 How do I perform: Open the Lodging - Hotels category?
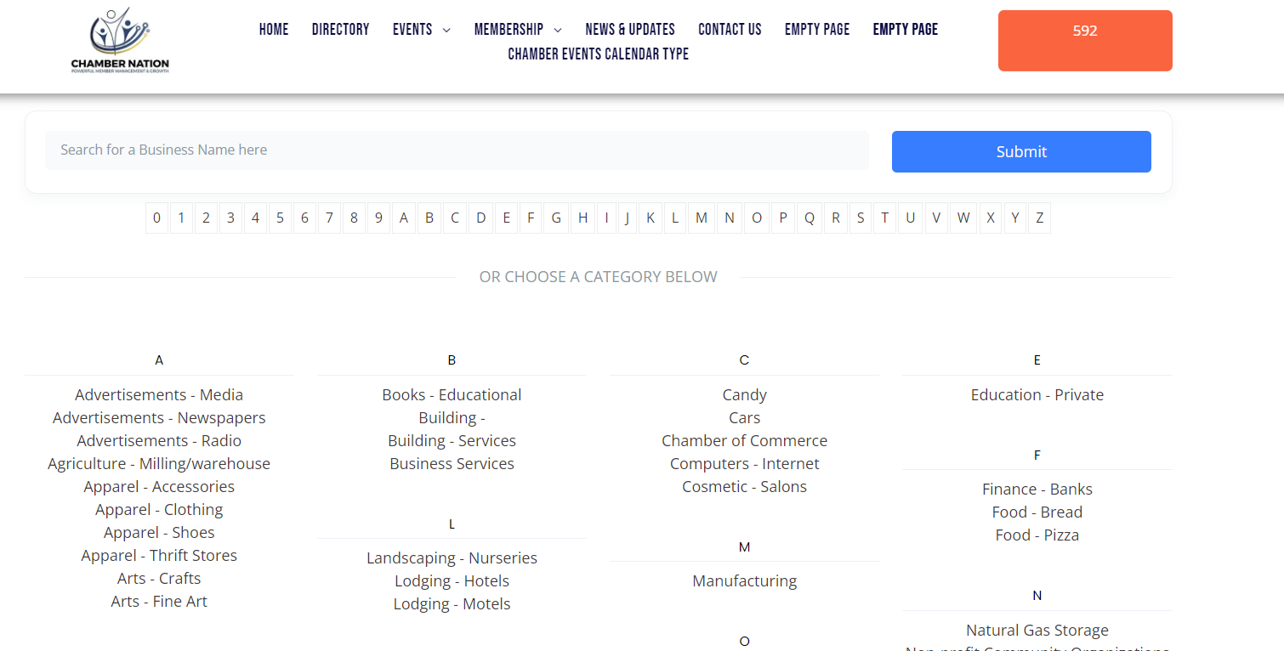point(452,580)
